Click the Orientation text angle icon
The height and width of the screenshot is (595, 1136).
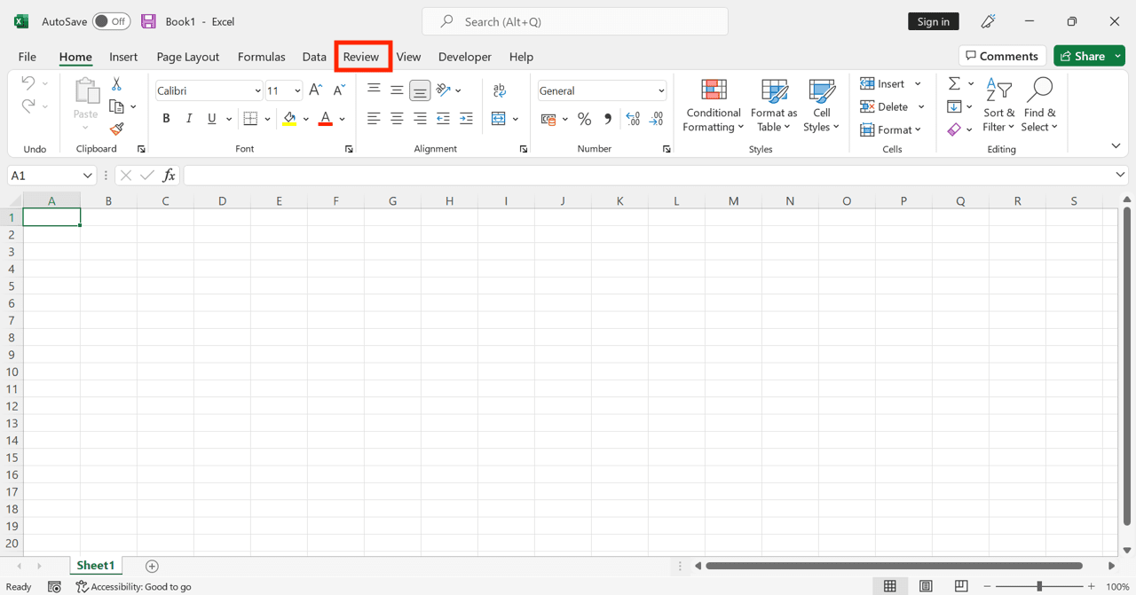click(x=444, y=90)
